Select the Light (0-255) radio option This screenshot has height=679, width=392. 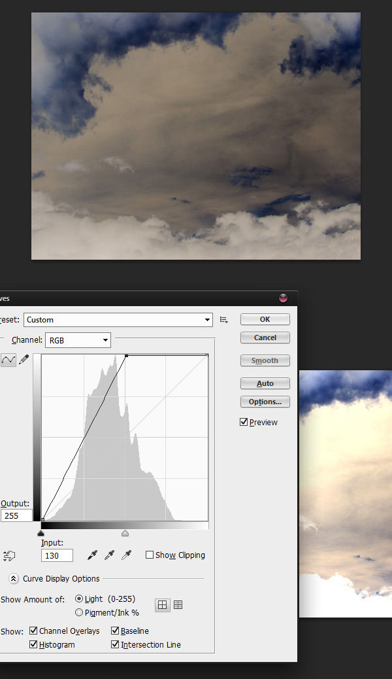click(79, 599)
